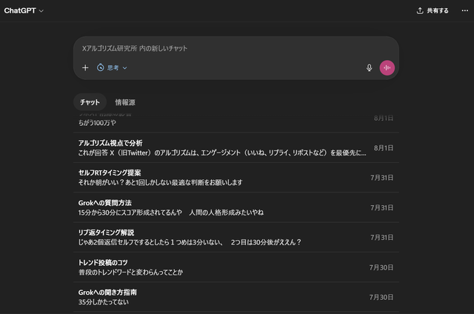Click the 8月1日 date on アルゴリズム視点で分析
This screenshot has height=314, width=474.
point(384,148)
